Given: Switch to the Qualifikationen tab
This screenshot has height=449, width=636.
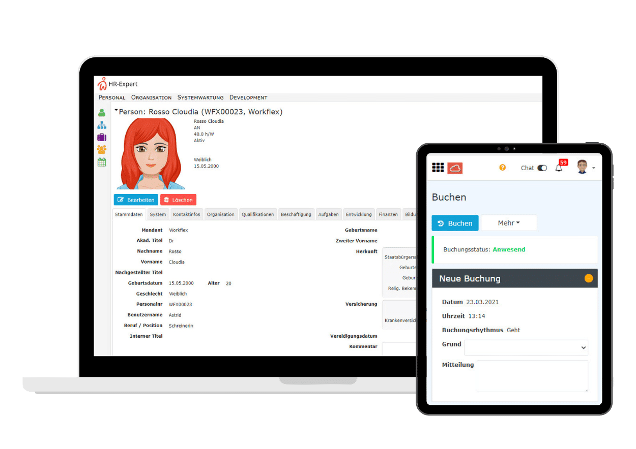Looking at the screenshot, I should [x=257, y=214].
